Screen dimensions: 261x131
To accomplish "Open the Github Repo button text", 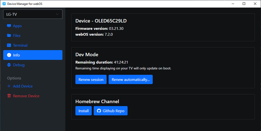I will (114, 111).
